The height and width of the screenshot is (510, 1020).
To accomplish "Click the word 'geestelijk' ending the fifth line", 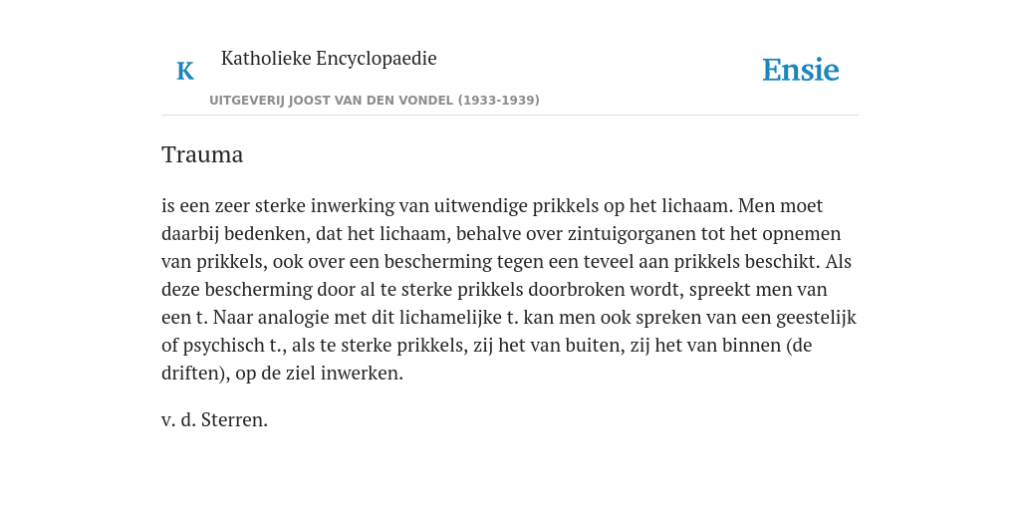I will (817, 318).
